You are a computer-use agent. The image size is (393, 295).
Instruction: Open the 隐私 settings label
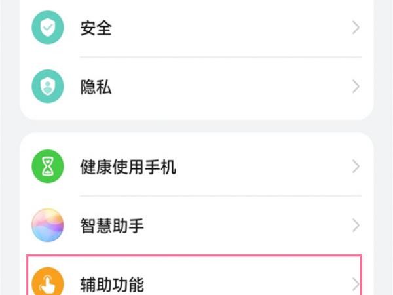pos(96,87)
